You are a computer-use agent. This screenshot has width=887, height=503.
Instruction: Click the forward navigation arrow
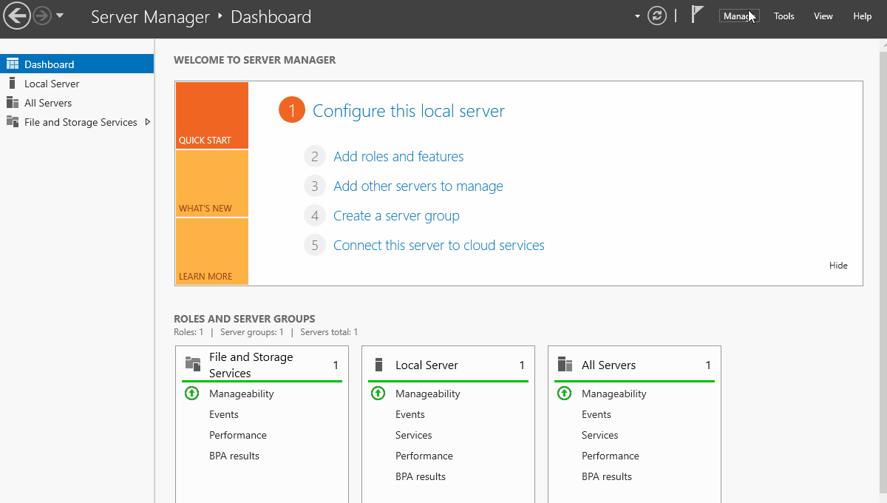[42, 16]
